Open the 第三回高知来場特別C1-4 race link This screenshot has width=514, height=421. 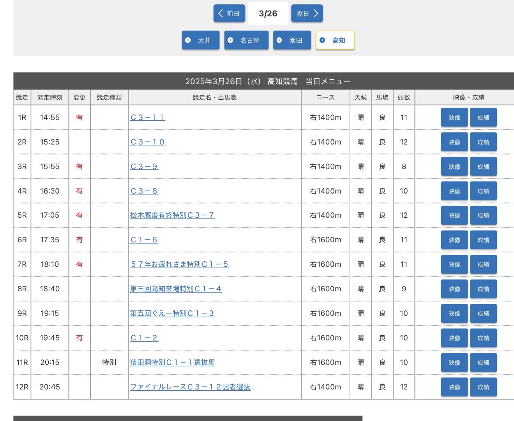(x=176, y=289)
